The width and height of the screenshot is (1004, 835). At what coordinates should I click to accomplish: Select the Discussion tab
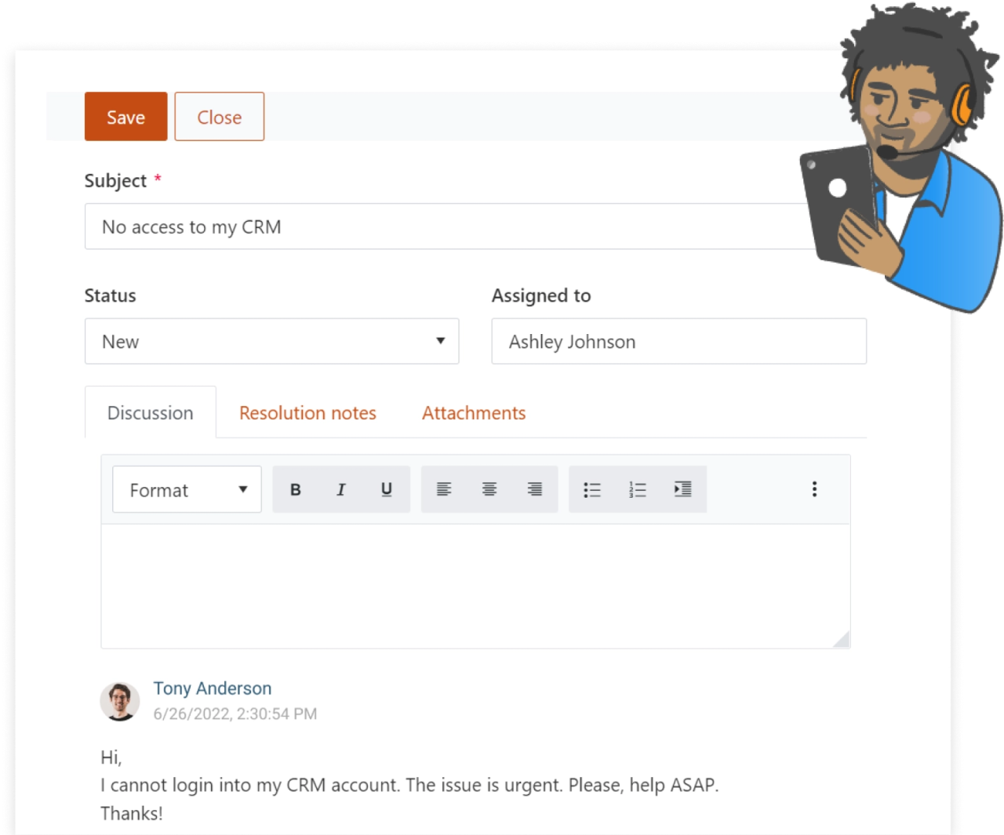click(150, 412)
